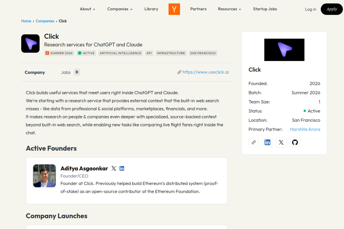Click the Click company title heading

tap(51, 36)
